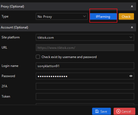Show password with the eye icon
The height and width of the screenshot is (115, 138).
pyautogui.click(x=131, y=76)
